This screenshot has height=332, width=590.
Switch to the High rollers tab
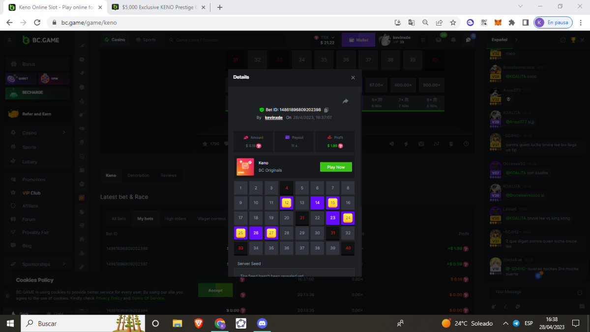pos(176,218)
